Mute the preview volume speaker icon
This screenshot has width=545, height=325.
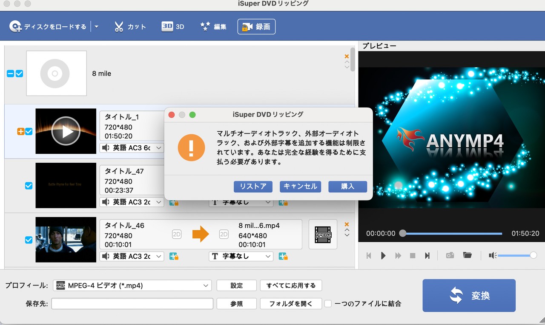(x=493, y=255)
